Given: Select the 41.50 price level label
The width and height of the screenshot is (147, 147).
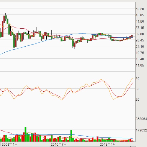Looking at the screenshot, I should point(140,22).
